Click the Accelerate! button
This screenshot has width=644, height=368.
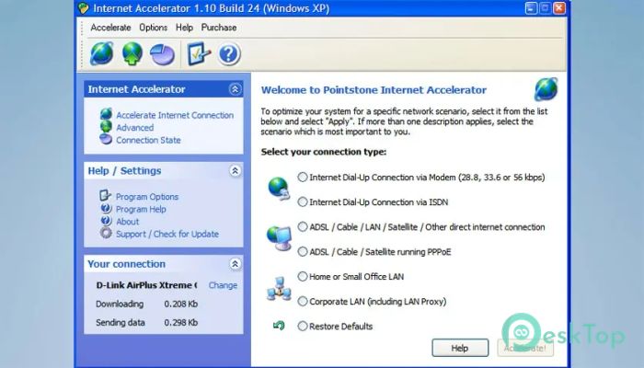click(525, 348)
